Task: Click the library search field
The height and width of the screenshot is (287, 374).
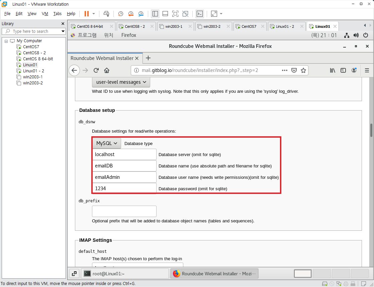Action: point(31,31)
